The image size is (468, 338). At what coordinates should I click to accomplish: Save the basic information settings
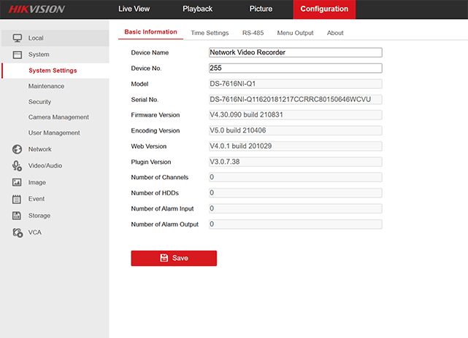(x=174, y=258)
